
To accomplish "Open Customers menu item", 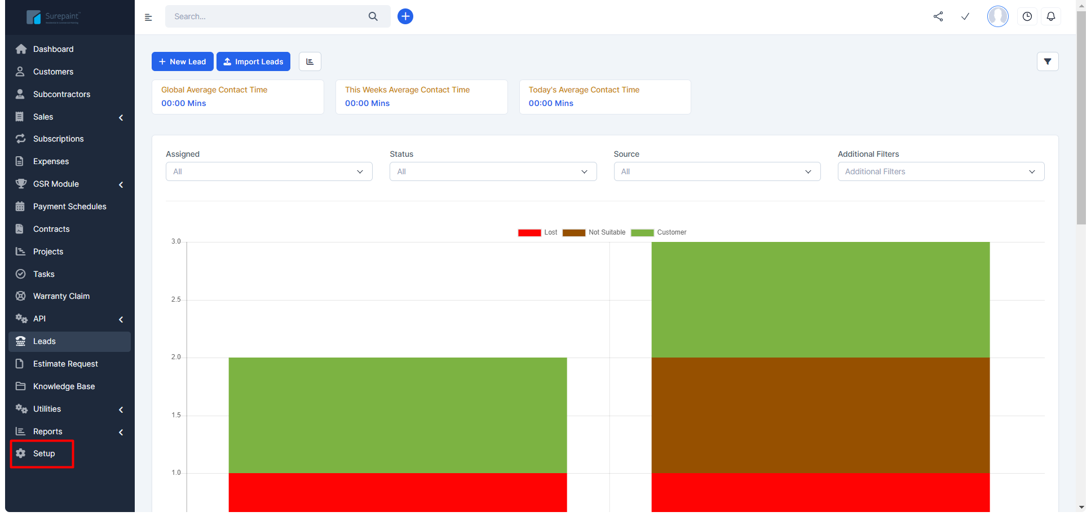I will pyautogui.click(x=70, y=72).
